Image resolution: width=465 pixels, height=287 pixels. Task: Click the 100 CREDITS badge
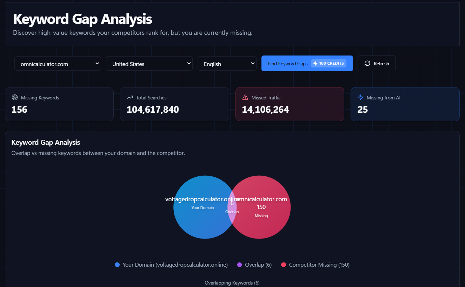[328, 64]
